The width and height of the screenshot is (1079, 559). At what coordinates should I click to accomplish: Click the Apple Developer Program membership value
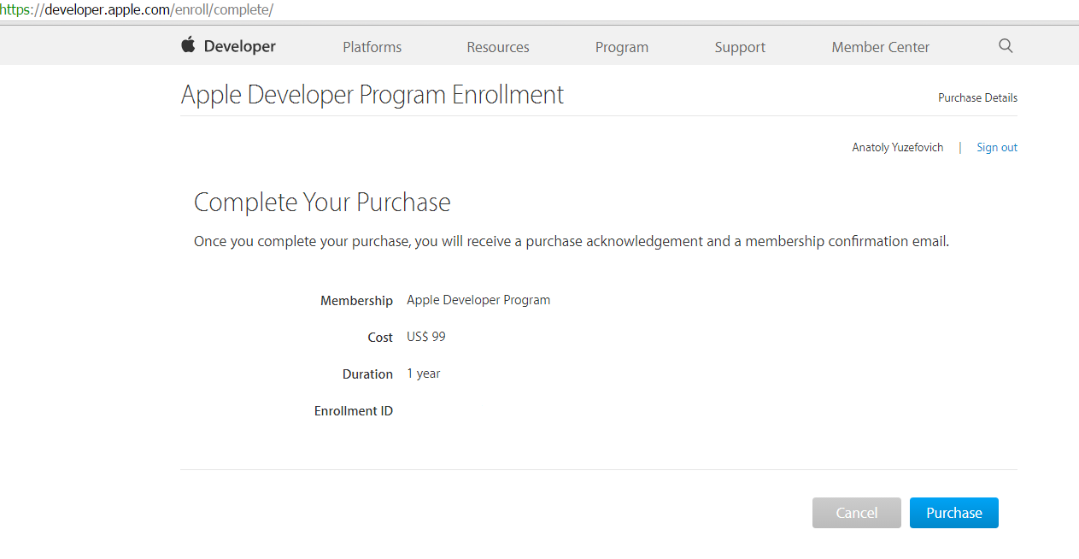tap(478, 300)
